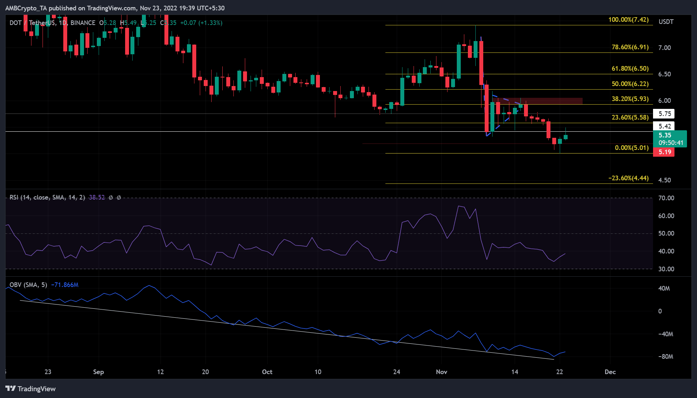Click the red supply zone rectangle near 38.20%
Image resolution: width=697 pixels, height=398 pixels.
[537, 101]
